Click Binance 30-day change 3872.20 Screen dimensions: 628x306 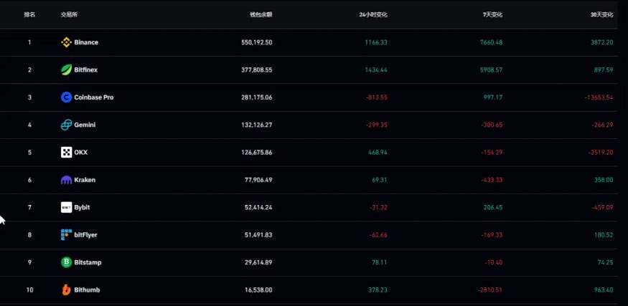[x=602, y=42]
